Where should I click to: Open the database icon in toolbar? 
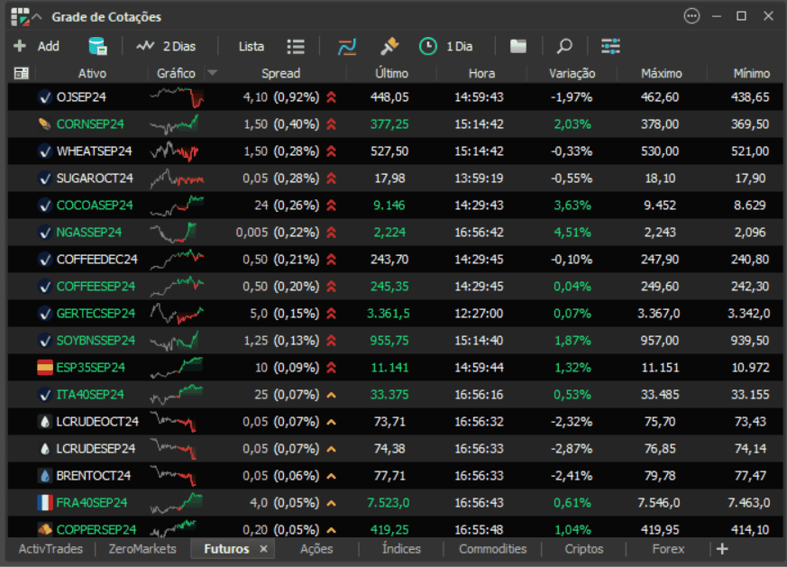click(x=97, y=46)
